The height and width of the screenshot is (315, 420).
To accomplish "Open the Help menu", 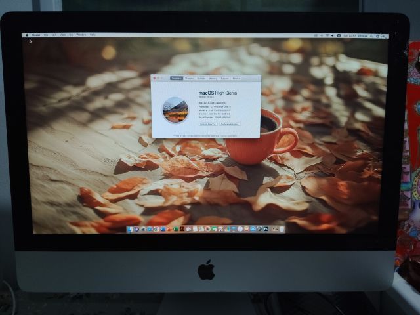I will 93,35.
